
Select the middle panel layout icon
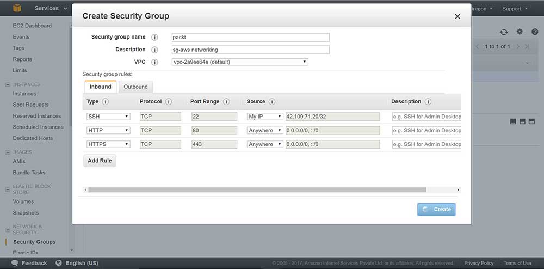522,121
